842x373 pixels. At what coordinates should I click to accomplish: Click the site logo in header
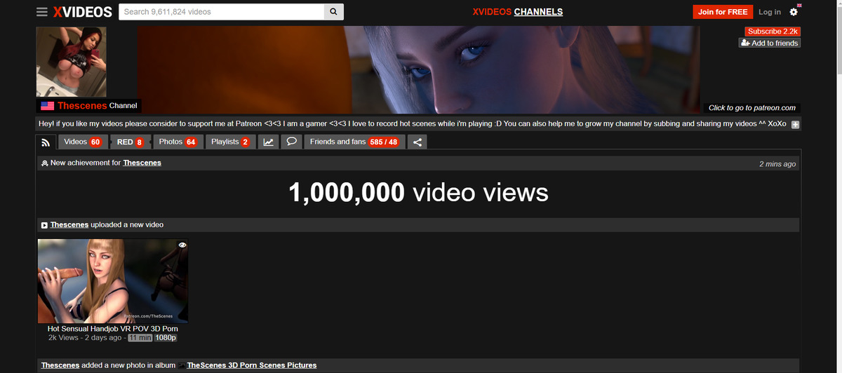83,12
